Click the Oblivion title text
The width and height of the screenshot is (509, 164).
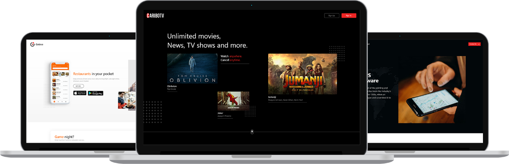[172, 86]
